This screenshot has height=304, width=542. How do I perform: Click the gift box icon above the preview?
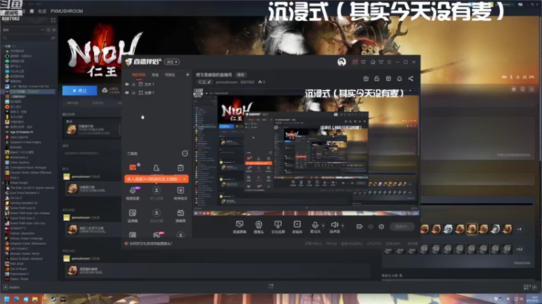click(x=366, y=78)
